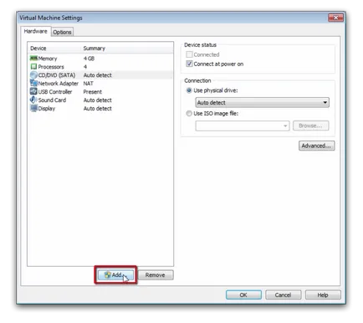Image resolution: width=363 pixels, height=323 pixels.
Task: Click the Processors device icon
Action: pos(33,67)
